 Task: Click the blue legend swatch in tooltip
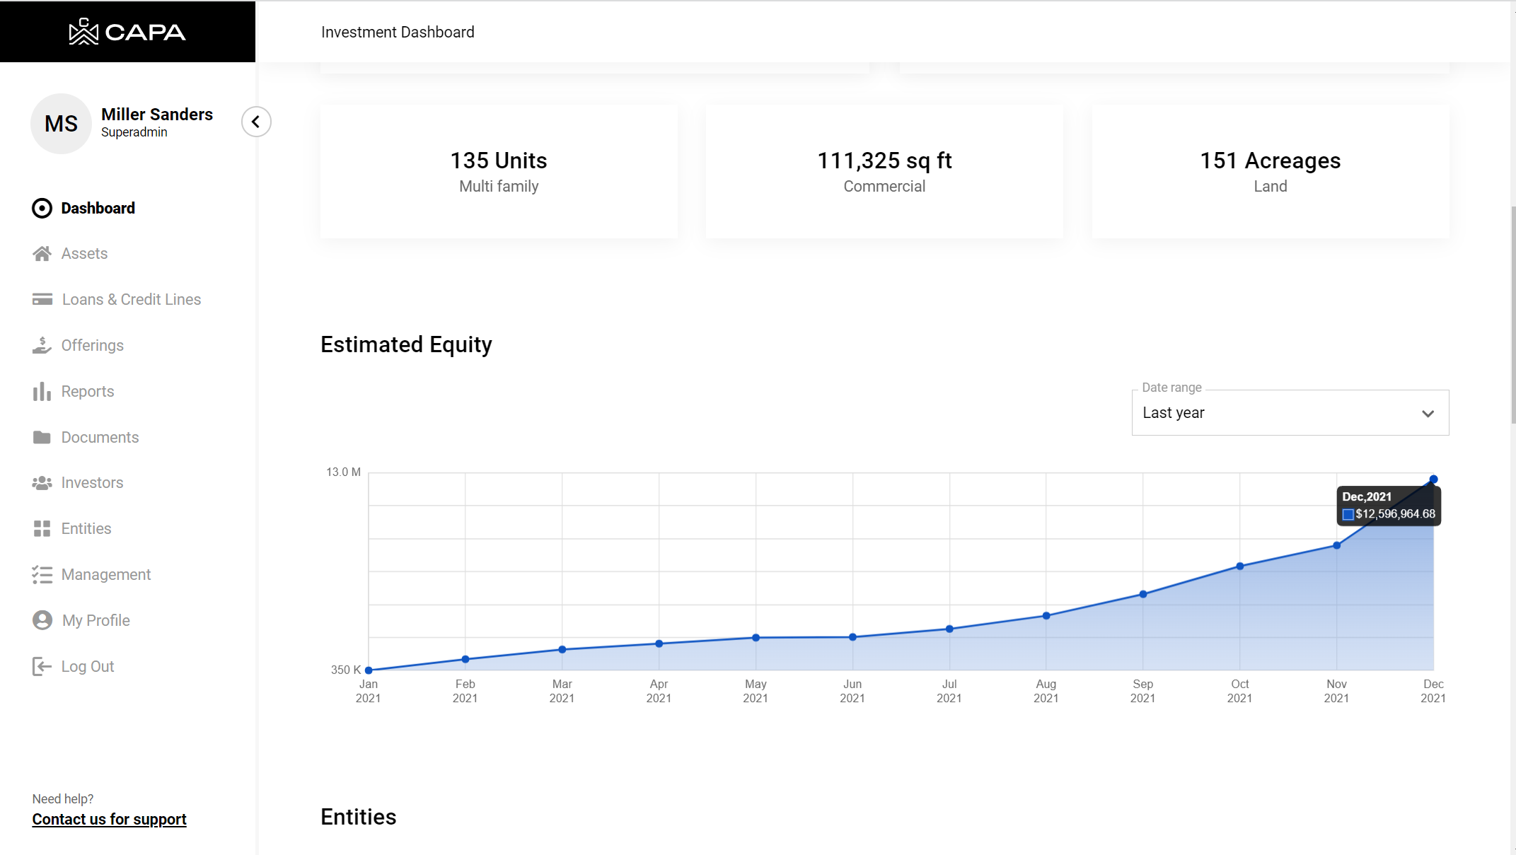[1348, 515]
